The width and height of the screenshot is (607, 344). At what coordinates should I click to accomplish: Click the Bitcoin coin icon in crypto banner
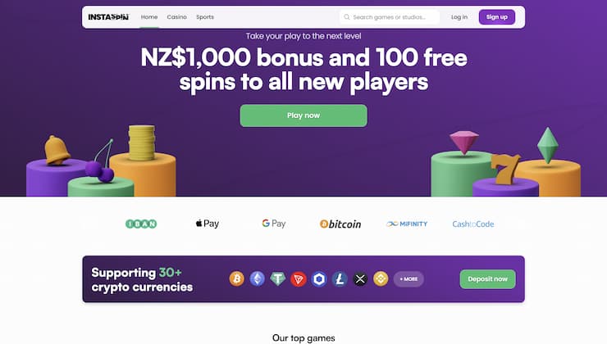click(x=236, y=279)
